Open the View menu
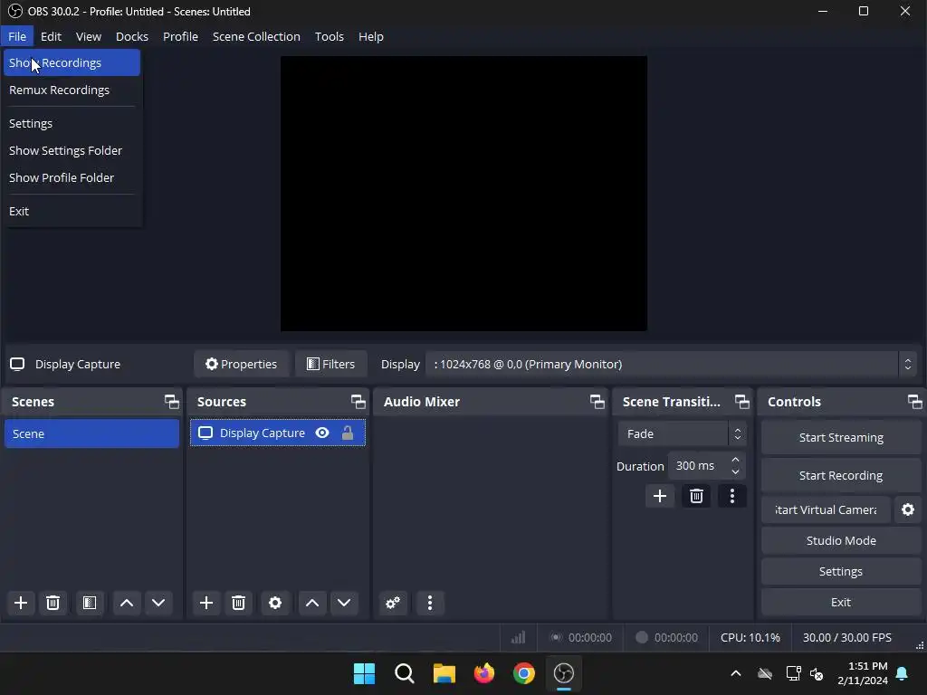Image resolution: width=927 pixels, height=695 pixels. click(x=89, y=36)
